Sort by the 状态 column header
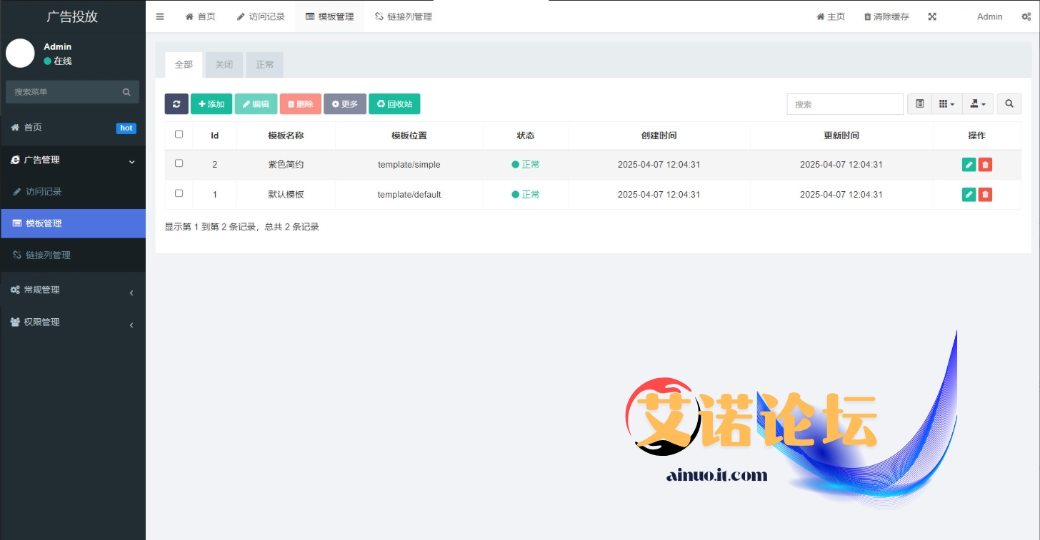This screenshot has height=540, width=1040. pos(525,136)
